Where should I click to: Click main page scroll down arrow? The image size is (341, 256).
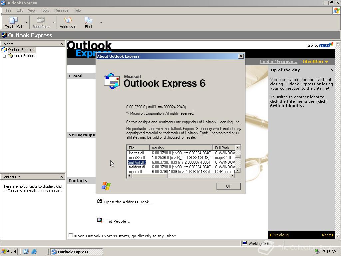338,236
